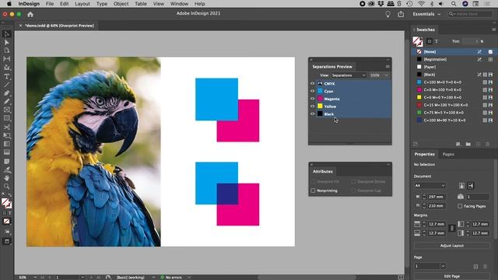Select the Pen tool
Screen dimensions: 498x280
[7, 93]
